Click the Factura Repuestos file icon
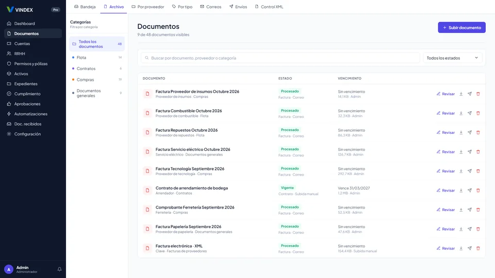495x278 pixels. click(147, 132)
